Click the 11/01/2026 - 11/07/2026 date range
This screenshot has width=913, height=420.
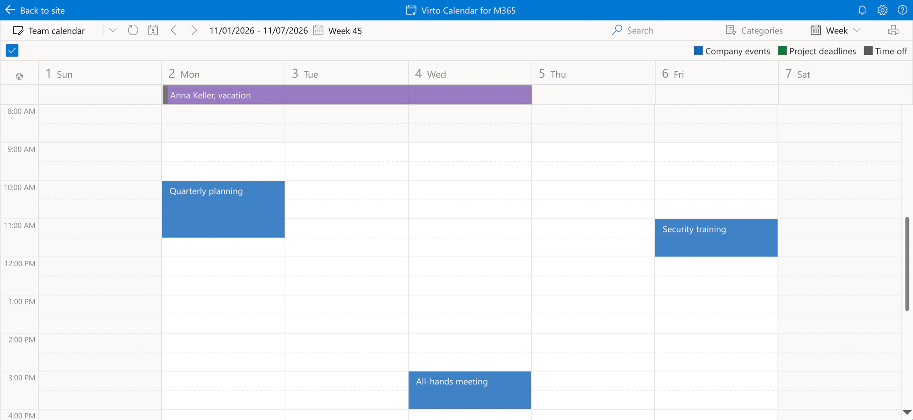(x=259, y=30)
